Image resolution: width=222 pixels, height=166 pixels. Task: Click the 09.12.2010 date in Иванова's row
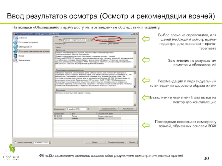coord(58,119)
